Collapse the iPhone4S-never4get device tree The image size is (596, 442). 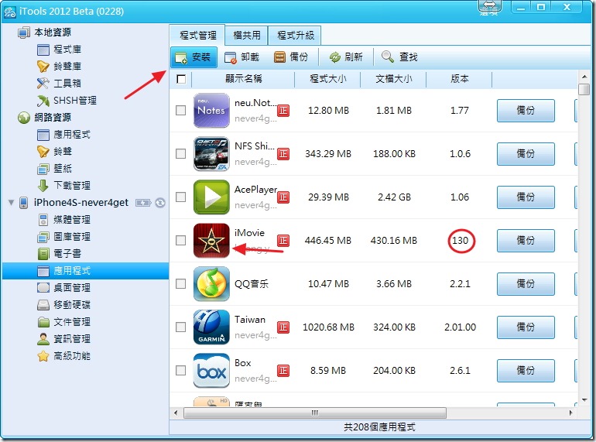point(12,203)
